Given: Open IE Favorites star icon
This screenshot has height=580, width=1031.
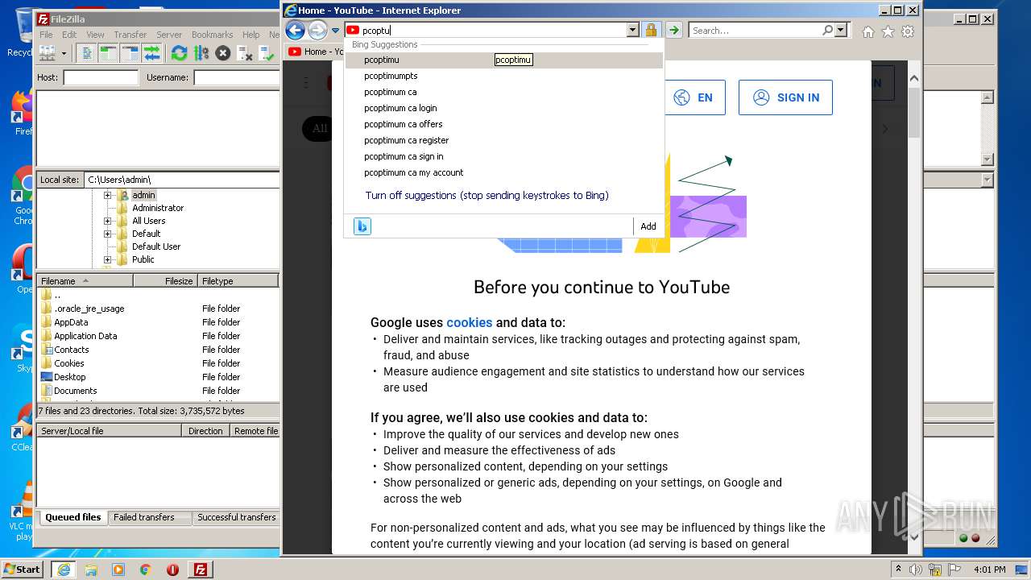Looking at the screenshot, I should point(888,31).
